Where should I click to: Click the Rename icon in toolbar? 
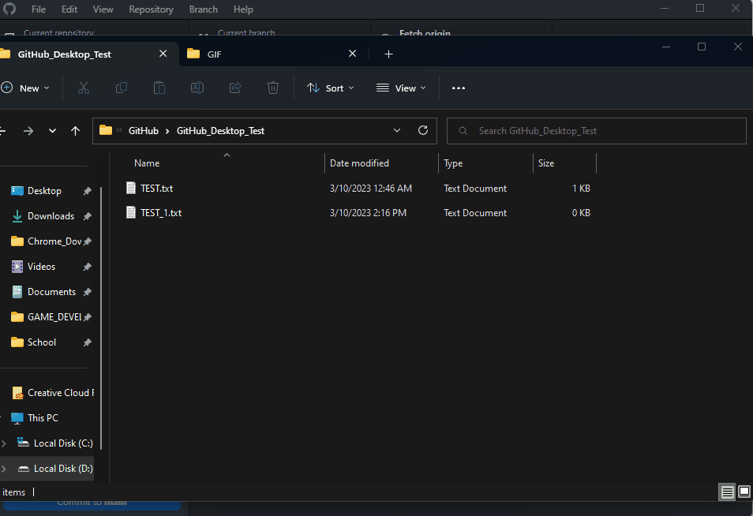click(197, 88)
